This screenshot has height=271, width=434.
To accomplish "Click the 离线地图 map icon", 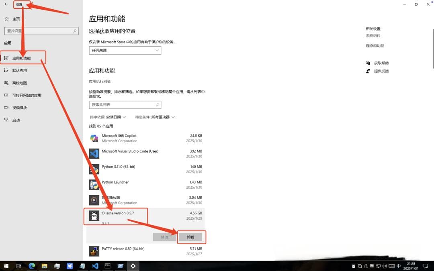I will tap(6, 83).
